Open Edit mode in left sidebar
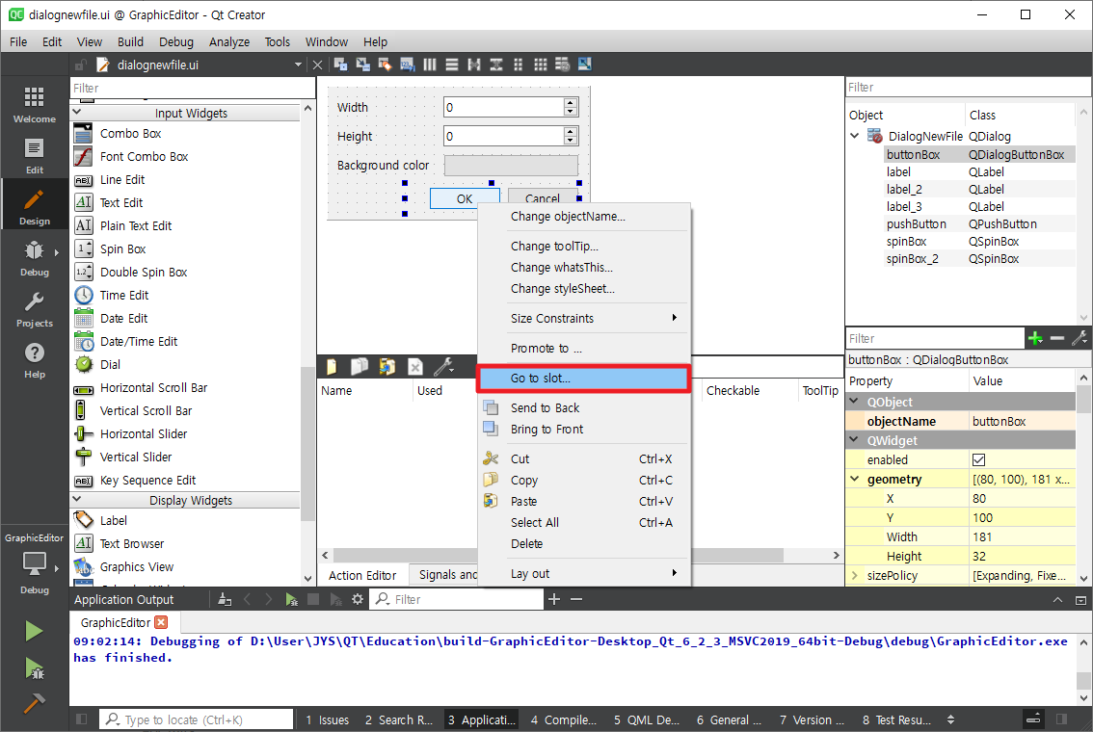Image resolution: width=1093 pixels, height=732 pixels. [x=34, y=156]
